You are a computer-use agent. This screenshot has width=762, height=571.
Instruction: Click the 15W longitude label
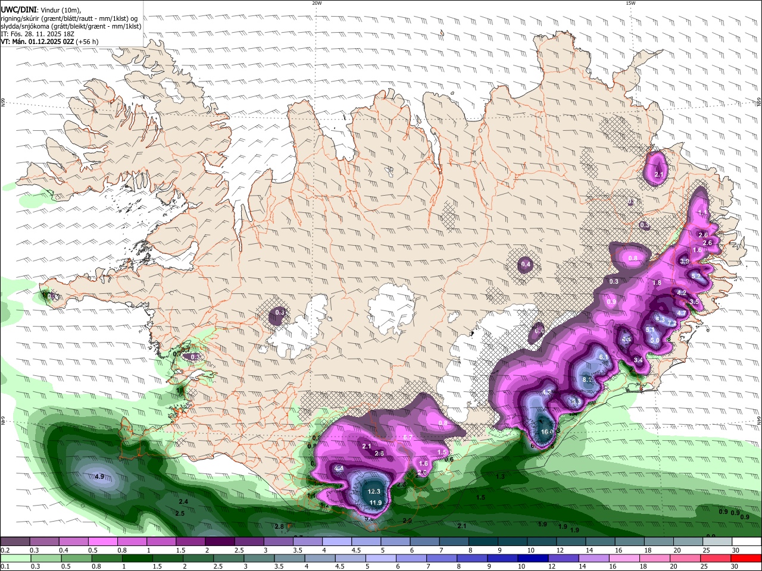630,3
